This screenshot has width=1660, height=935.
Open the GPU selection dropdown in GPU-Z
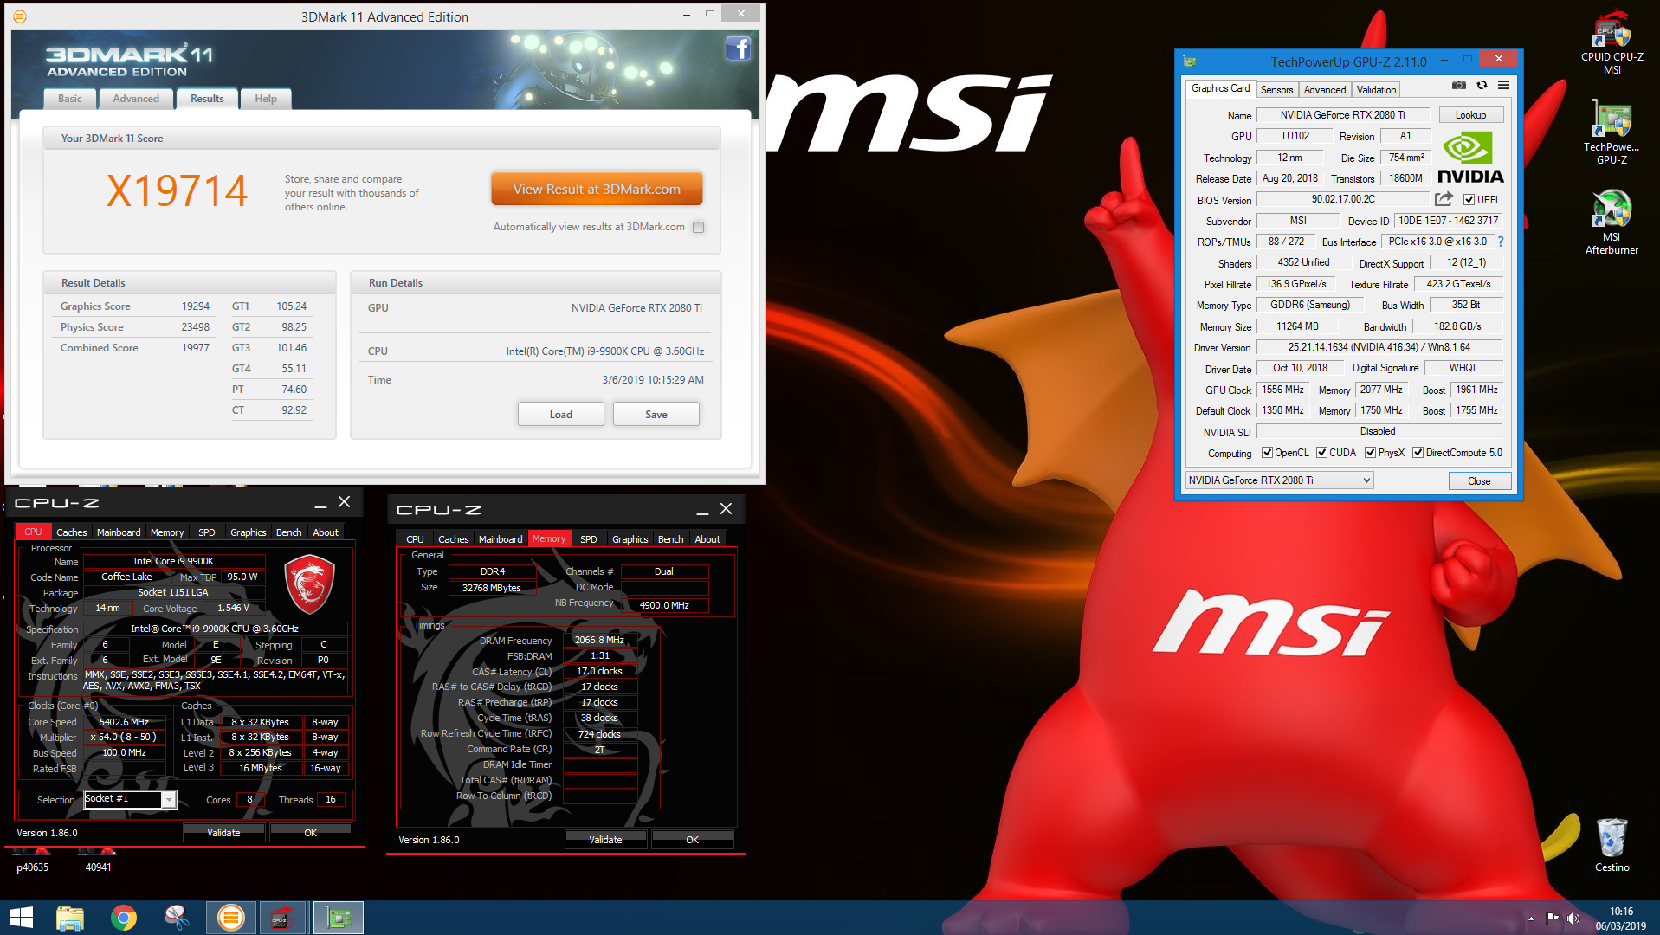pyautogui.click(x=1280, y=480)
